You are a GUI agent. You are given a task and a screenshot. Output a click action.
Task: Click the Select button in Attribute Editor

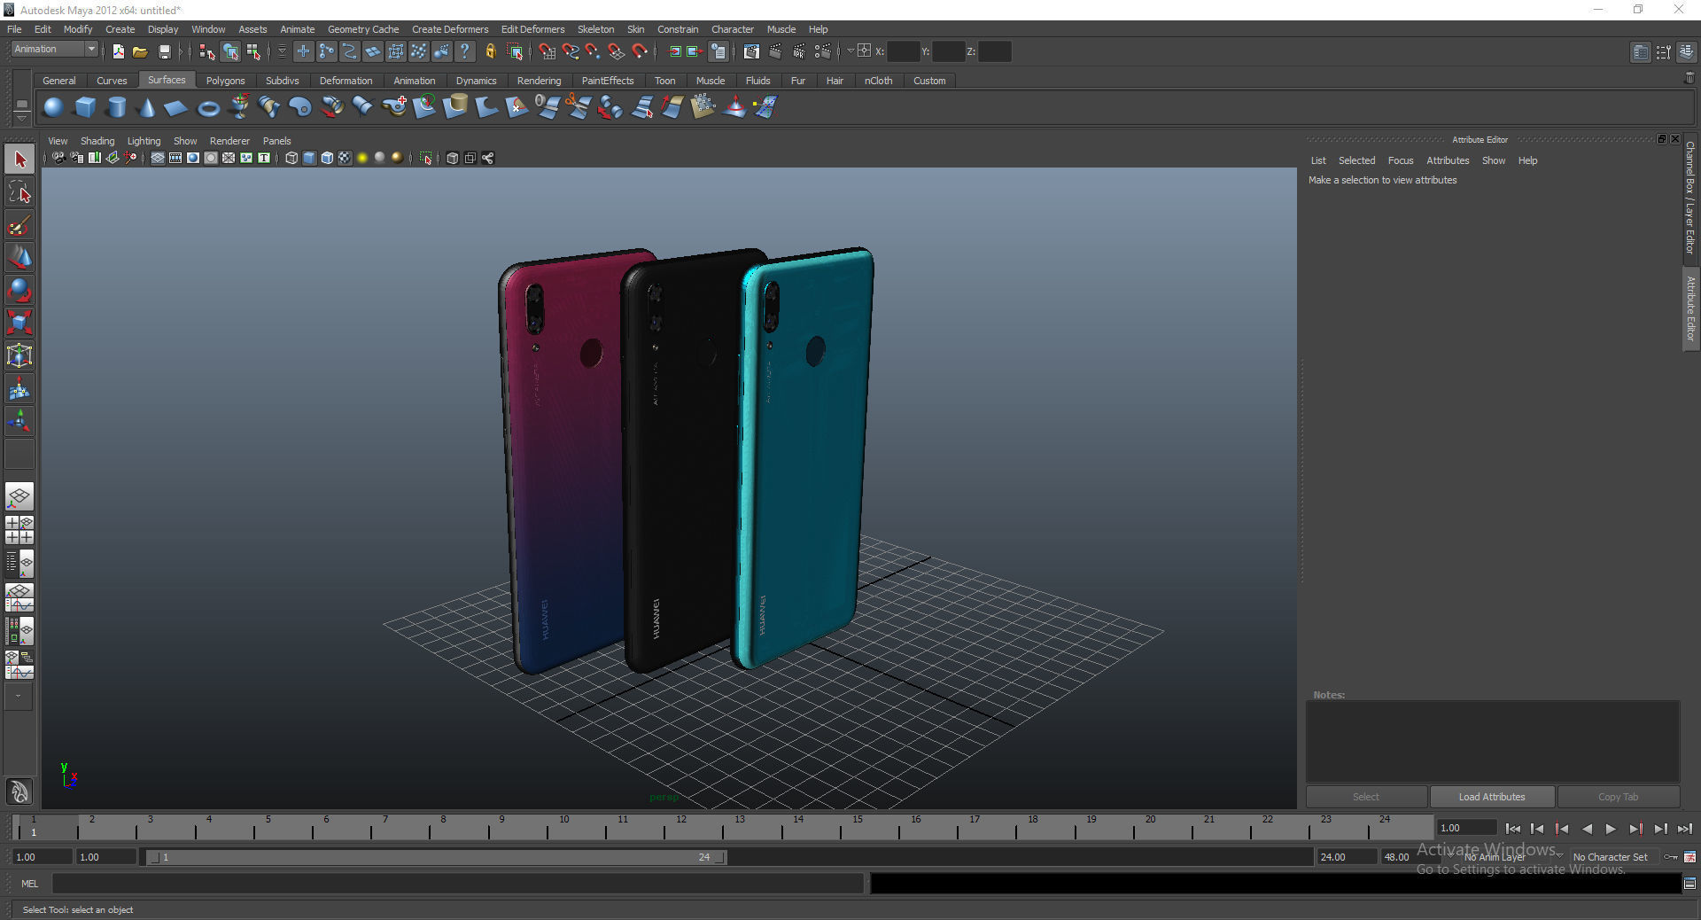click(1365, 797)
